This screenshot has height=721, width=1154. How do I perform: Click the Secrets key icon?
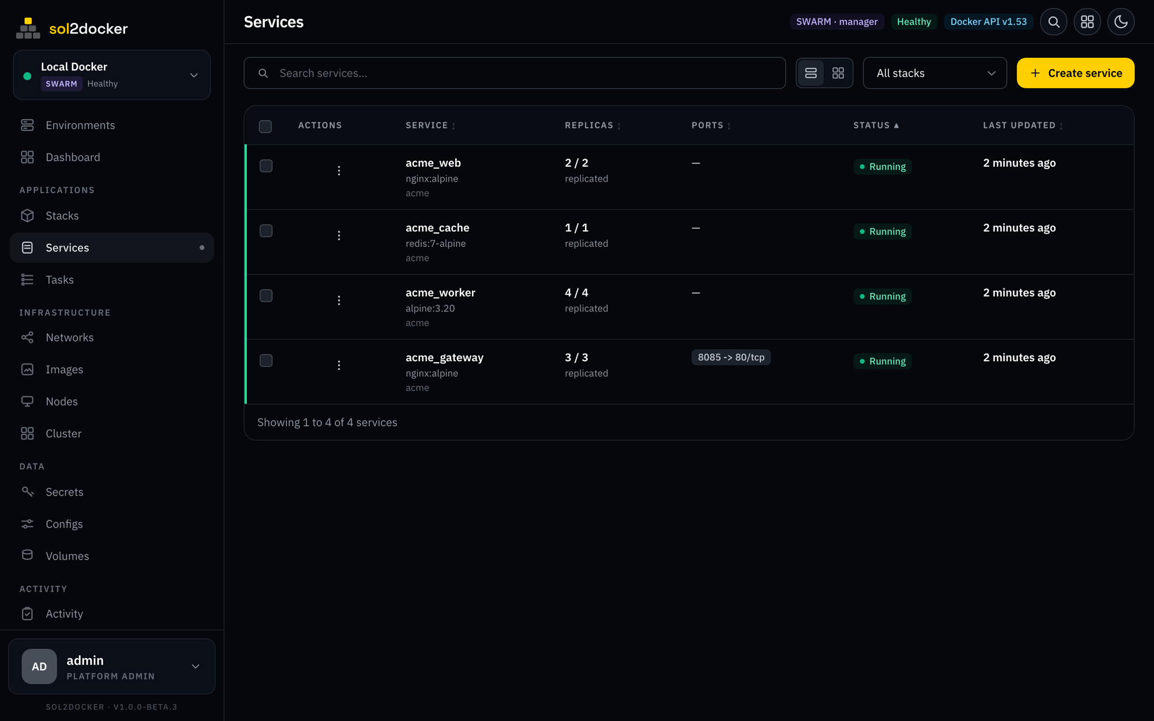click(x=27, y=491)
